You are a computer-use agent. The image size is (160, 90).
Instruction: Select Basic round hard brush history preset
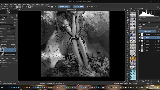click(8, 54)
